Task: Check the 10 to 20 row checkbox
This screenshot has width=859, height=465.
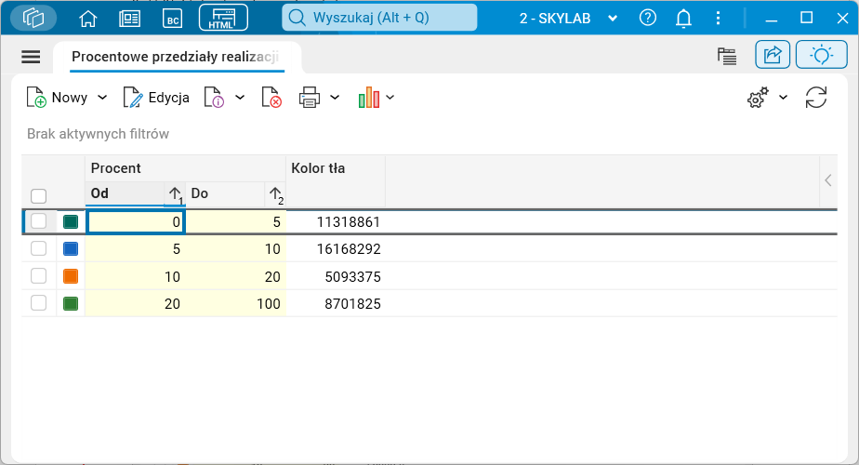Action: (x=38, y=276)
